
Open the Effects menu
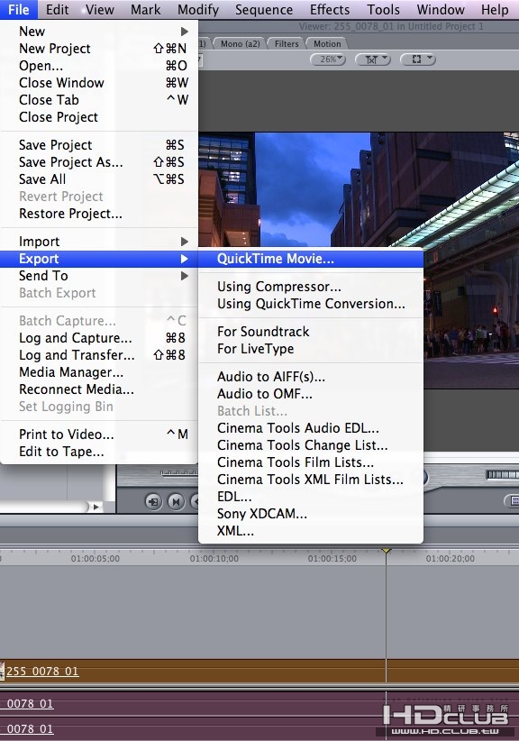pyautogui.click(x=330, y=9)
